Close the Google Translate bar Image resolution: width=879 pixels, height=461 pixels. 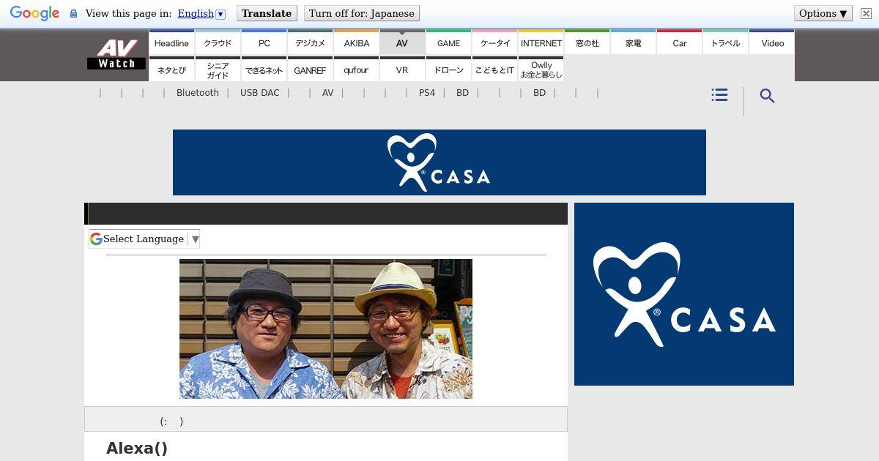[866, 13]
